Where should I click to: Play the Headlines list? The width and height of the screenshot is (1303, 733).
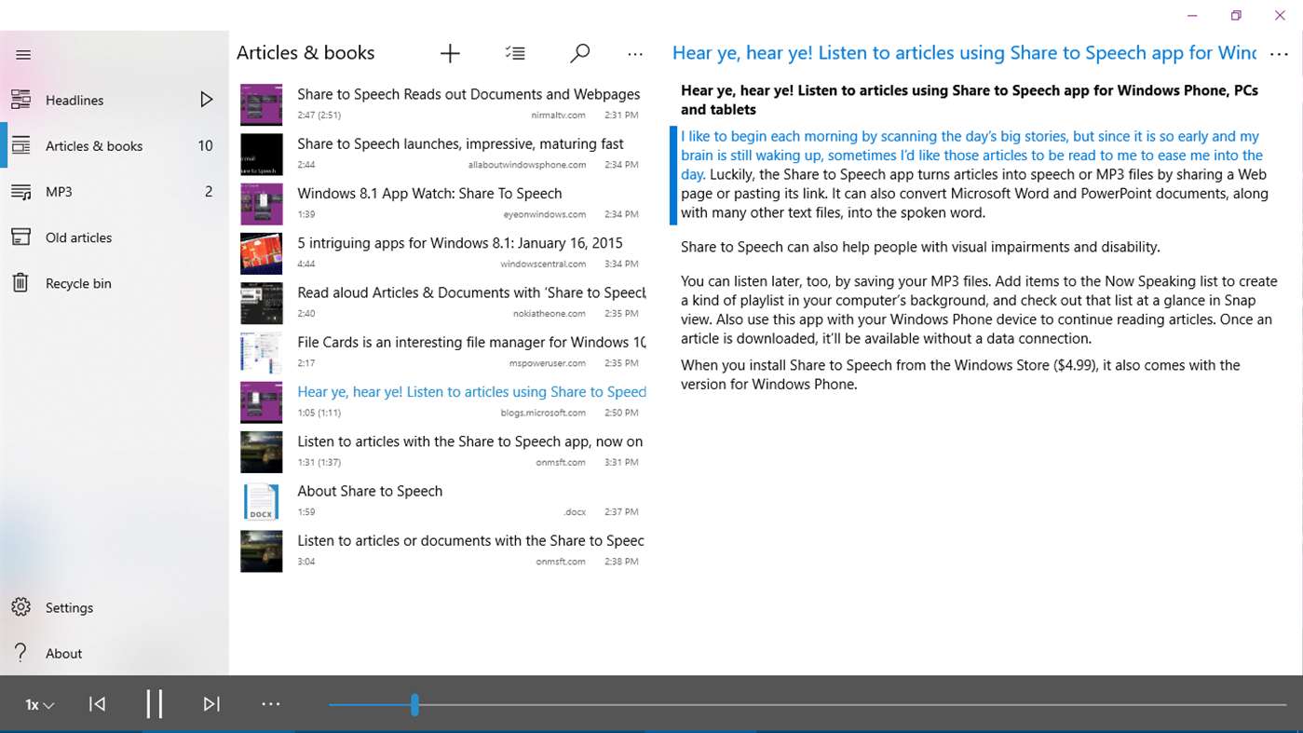pos(207,100)
